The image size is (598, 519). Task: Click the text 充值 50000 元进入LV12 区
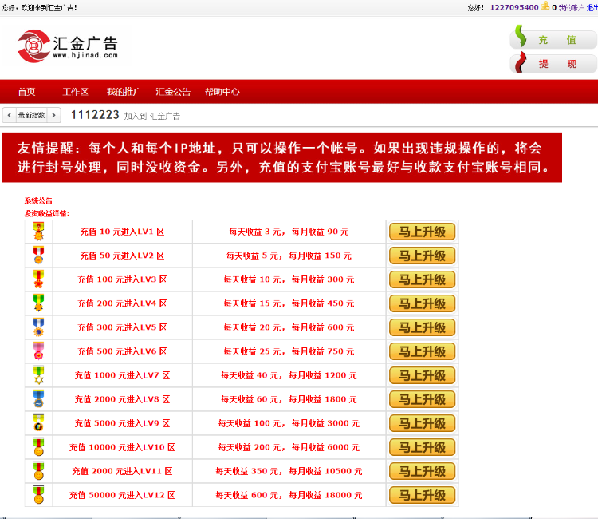click(122, 495)
